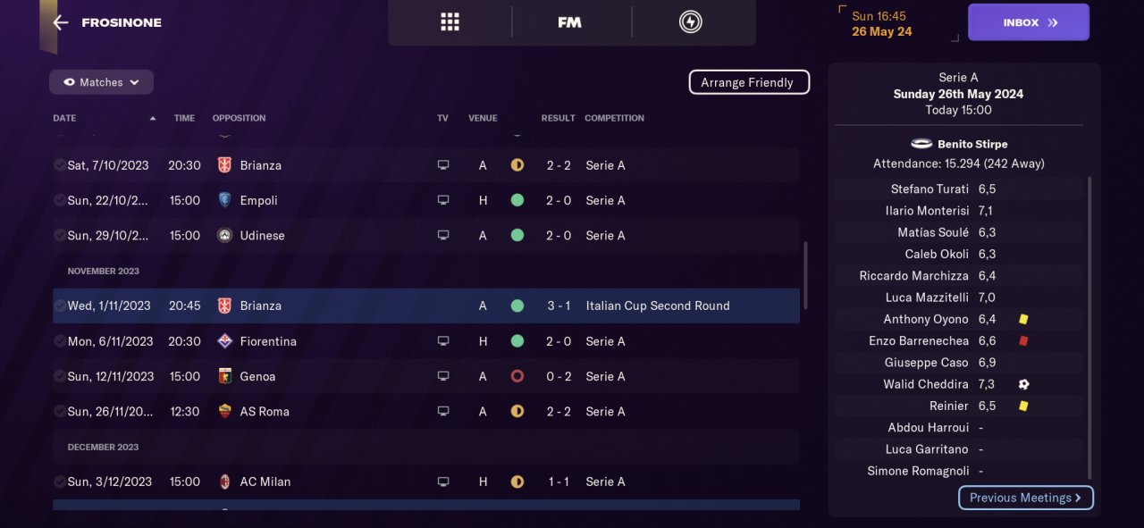Click the Fiorentina club badge
Viewport: 1144px width, 528px height.
[x=224, y=341]
